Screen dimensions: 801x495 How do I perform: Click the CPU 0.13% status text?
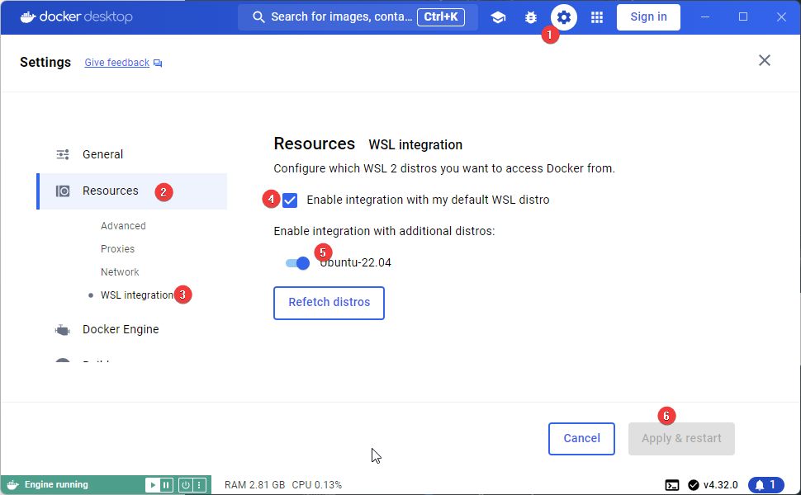(317, 485)
